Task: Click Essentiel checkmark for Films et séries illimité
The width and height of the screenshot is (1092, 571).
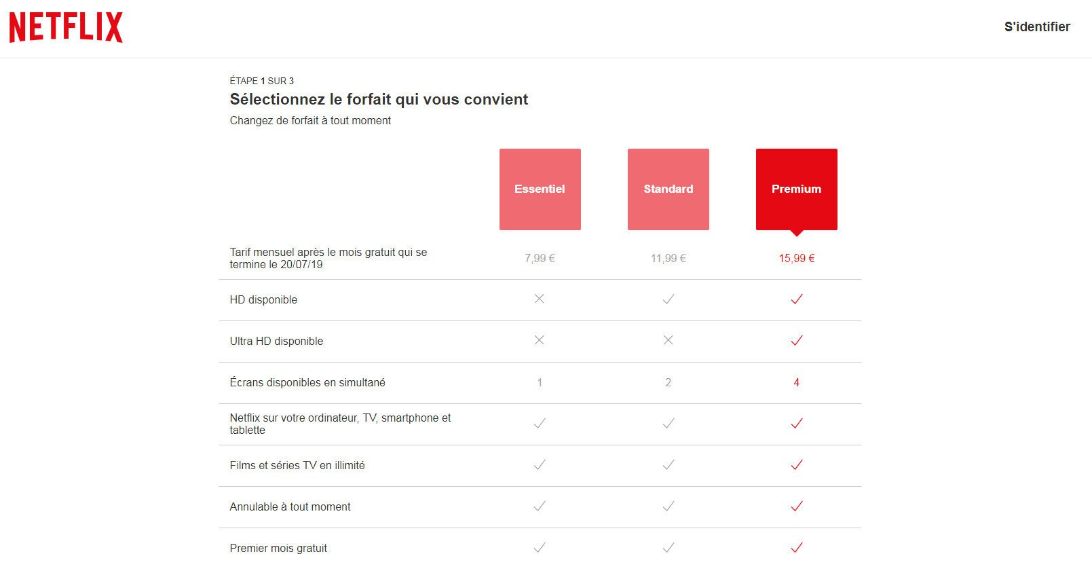Action: [540, 465]
